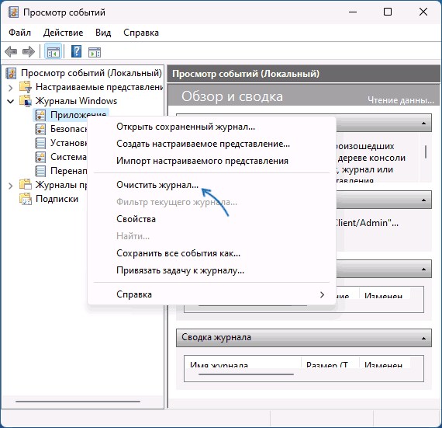Click Сохранить все события как... entry
The width and height of the screenshot is (442, 428).
coord(178,253)
